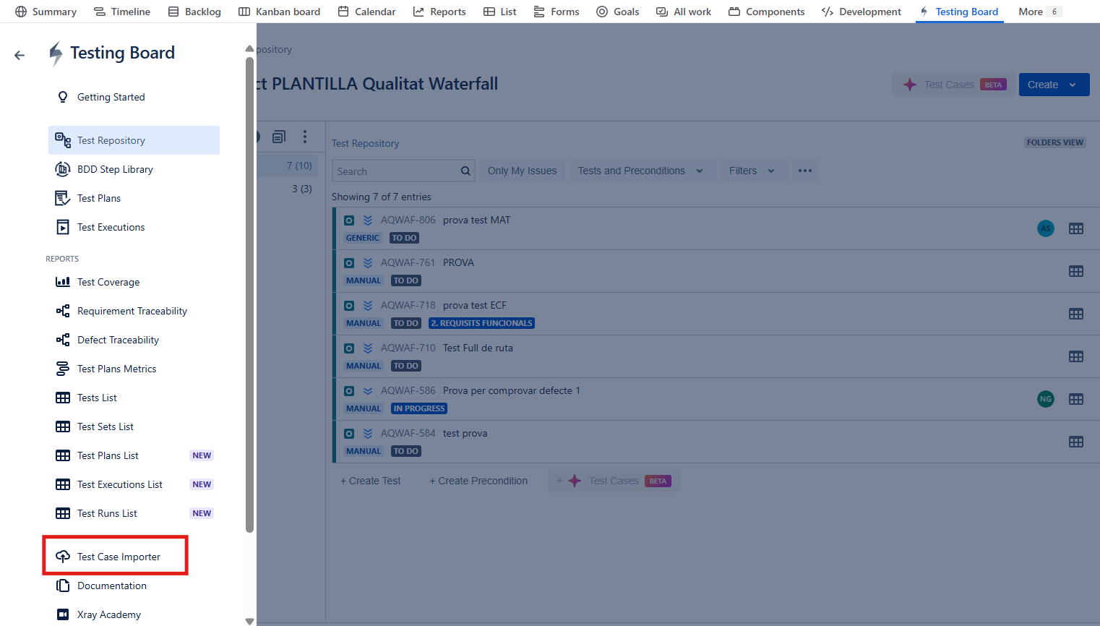Click the grid icon for AQWAF-806

(1075, 228)
